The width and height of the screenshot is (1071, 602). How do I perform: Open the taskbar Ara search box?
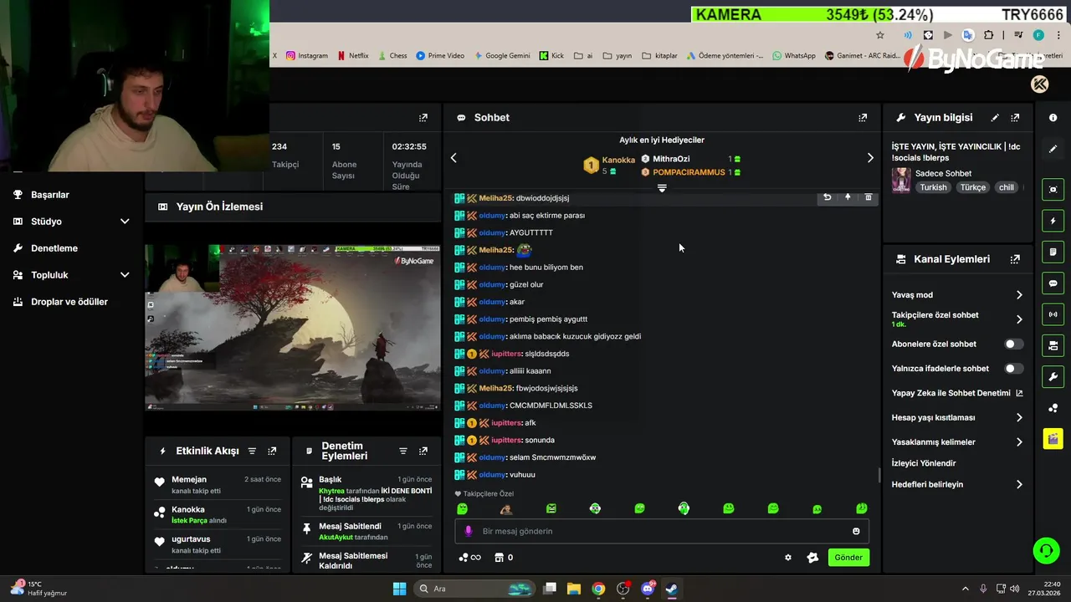[474, 589]
